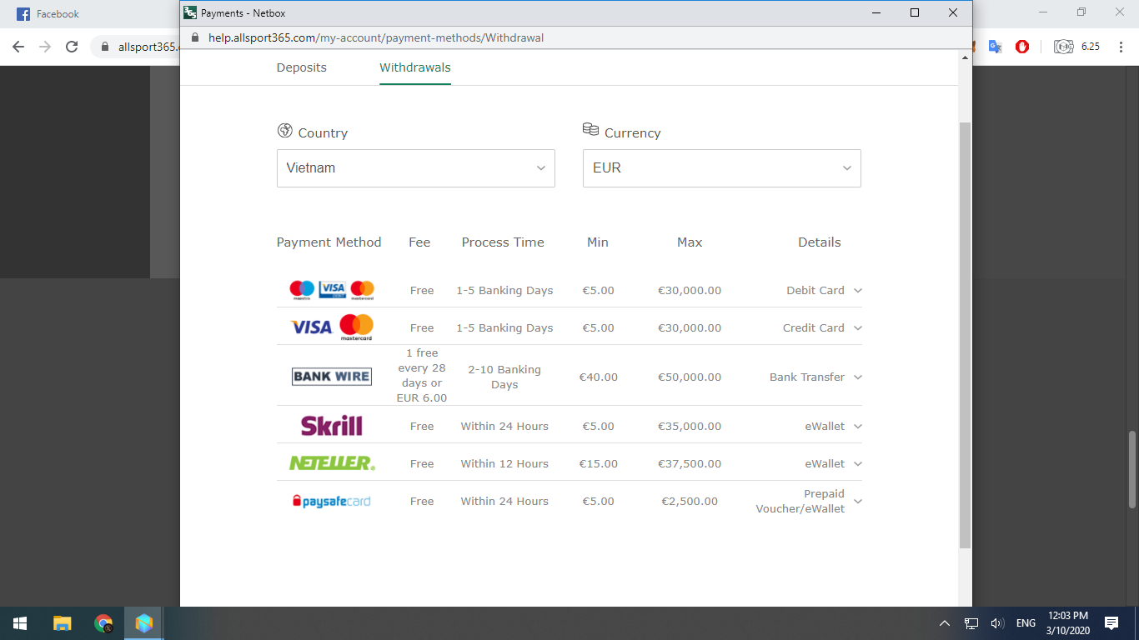Expand the Credit Card row details

click(858, 328)
